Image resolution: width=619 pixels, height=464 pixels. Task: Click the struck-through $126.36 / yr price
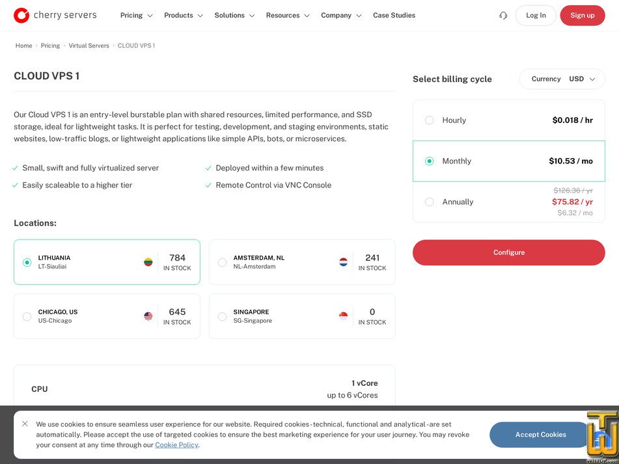[573, 191]
